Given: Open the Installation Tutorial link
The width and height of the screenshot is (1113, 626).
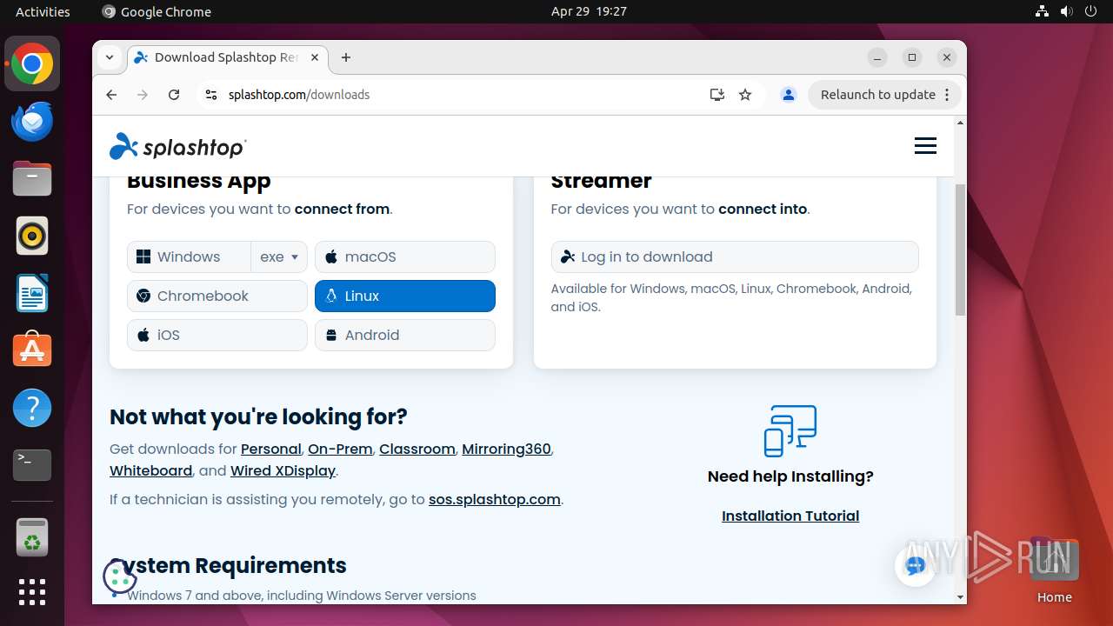Looking at the screenshot, I should tap(790, 516).
